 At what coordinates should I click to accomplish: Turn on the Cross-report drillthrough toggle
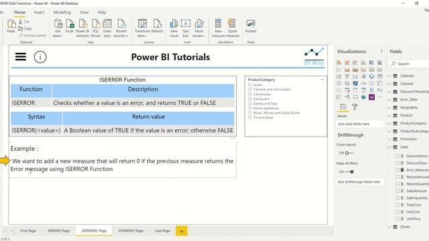coord(349,153)
